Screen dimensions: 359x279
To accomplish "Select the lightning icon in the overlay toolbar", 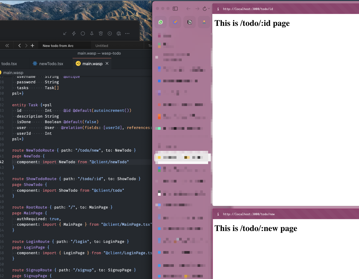I will tap(74, 33).
